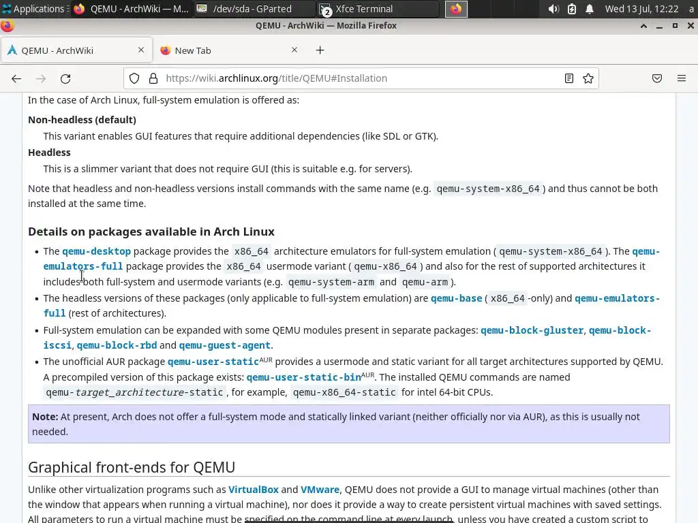Open the clock showing Wed 13 Jul
Image resolution: width=698 pixels, height=523 pixels.
(x=641, y=9)
